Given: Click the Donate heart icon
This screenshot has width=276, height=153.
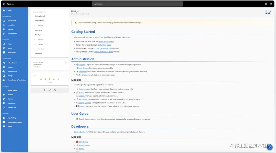Looking at the screenshot, I should pyautogui.click(x=4, y=127).
